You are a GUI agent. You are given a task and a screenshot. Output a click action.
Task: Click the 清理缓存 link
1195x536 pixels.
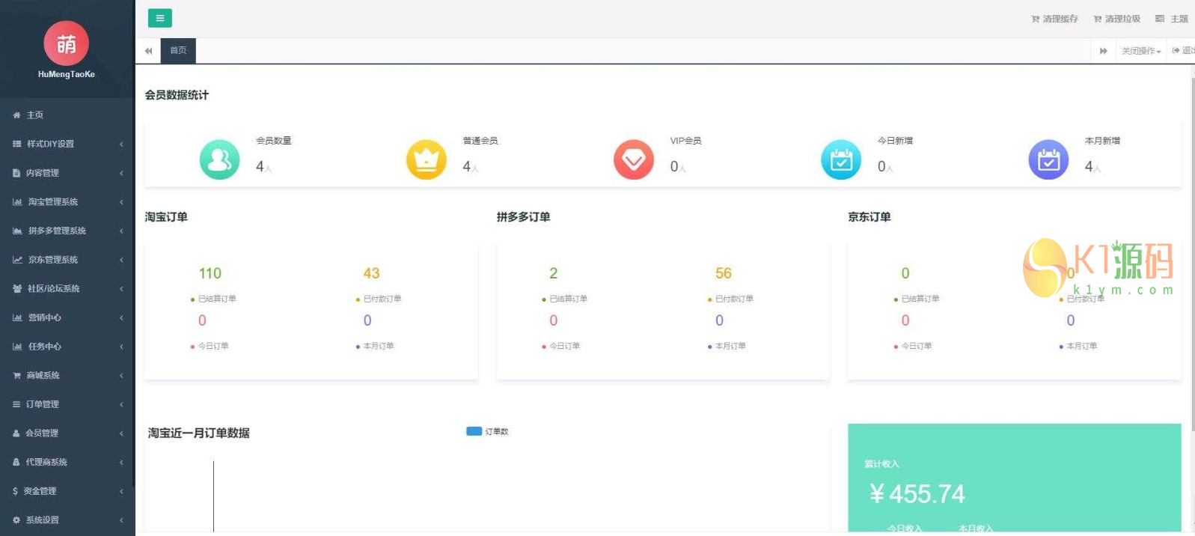1055,19
